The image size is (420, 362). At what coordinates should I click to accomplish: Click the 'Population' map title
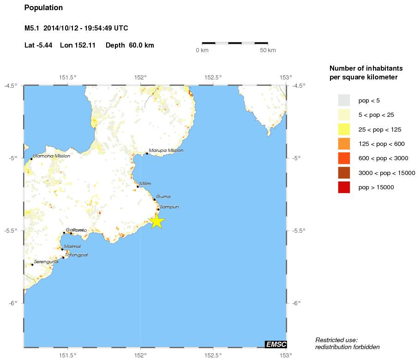point(43,8)
